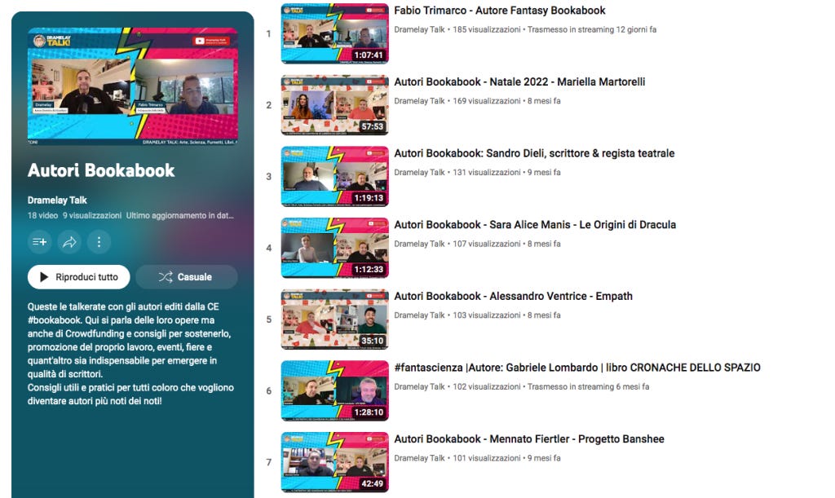Open Le Origini di Dracula video title
The image size is (835, 498).
(x=535, y=224)
